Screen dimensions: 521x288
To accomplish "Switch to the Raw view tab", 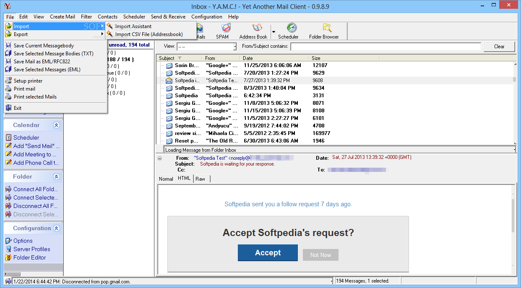I will (x=201, y=179).
